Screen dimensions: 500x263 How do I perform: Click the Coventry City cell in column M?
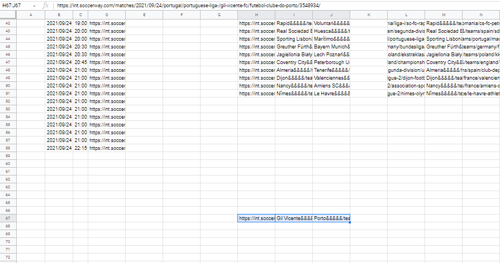(x=444, y=62)
